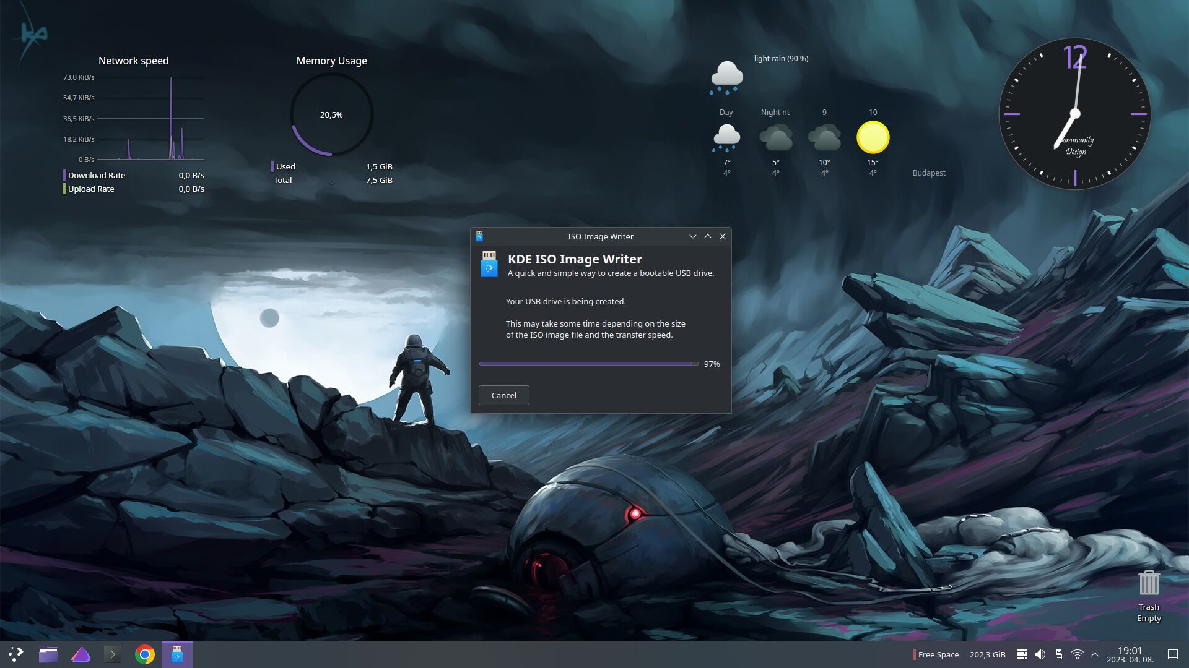This screenshot has width=1189, height=668.
Task: Select the Day forecast rain icon
Action: 726,138
